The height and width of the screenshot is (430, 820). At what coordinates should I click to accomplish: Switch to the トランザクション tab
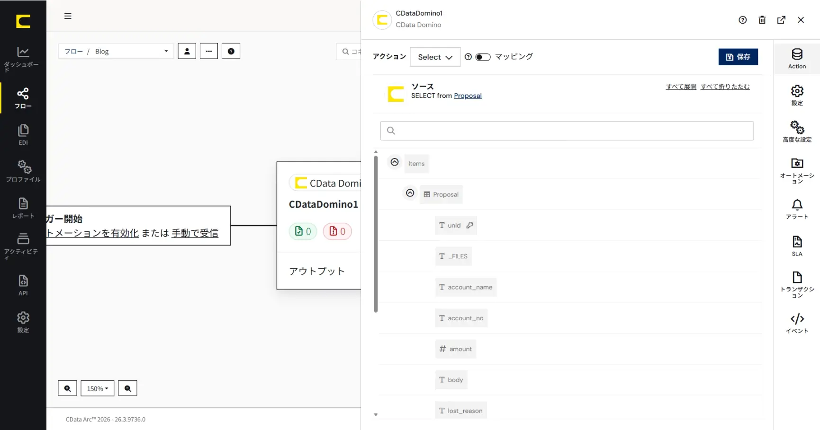(x=797, y=285)
